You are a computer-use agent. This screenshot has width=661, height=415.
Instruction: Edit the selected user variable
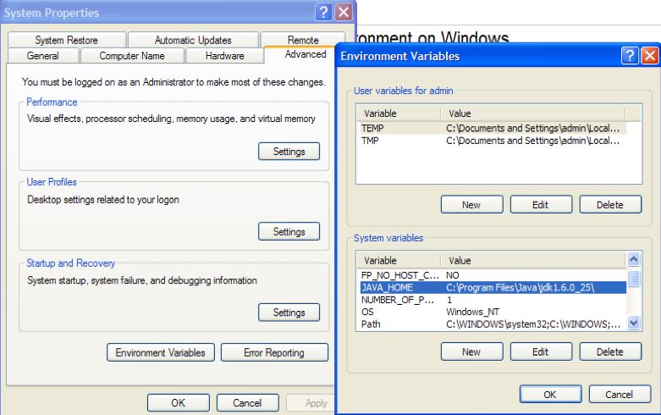click(541, 205)
